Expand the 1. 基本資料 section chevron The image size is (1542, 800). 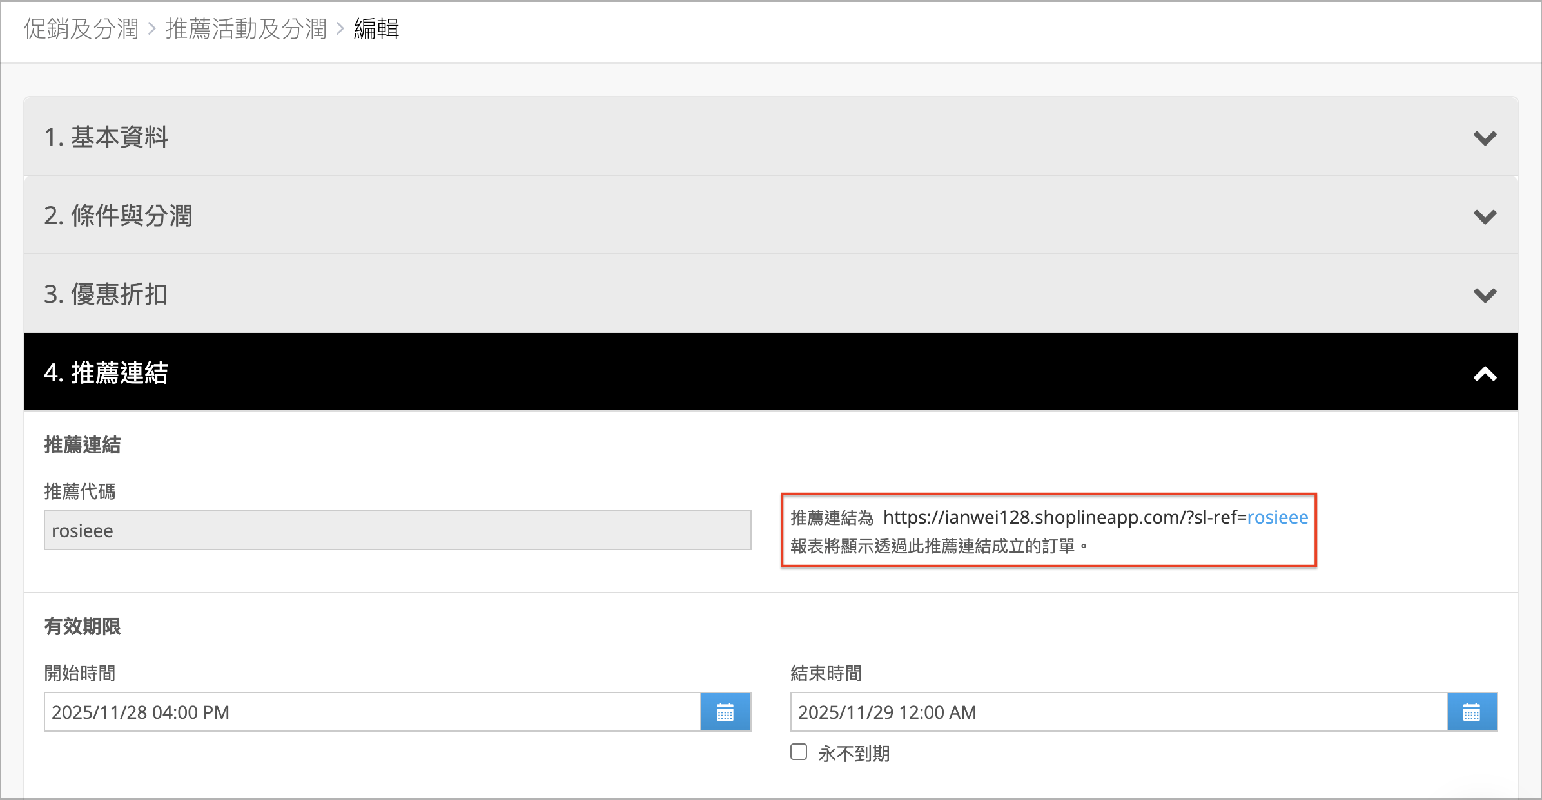pos(1485,138)
